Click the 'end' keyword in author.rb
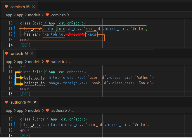The width and height of the screenshot is (192, 138). coord(23,130)
